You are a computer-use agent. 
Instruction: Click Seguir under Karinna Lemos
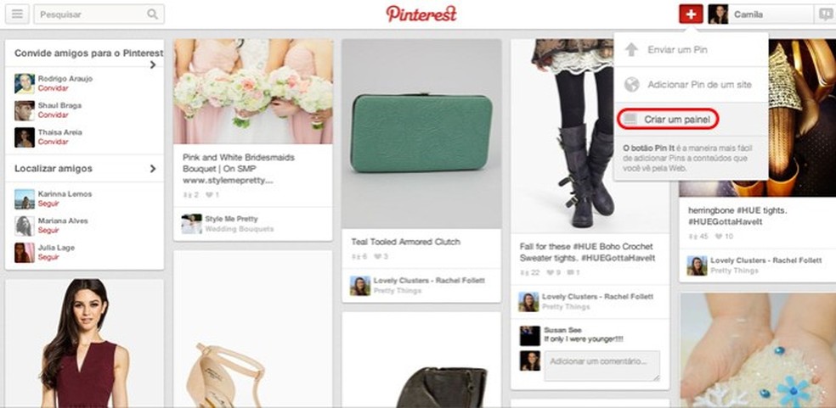tap(48, 204)
